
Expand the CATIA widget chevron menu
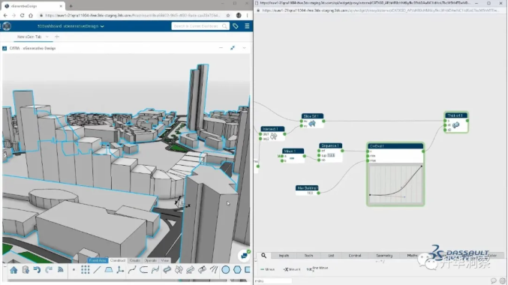point(245,48)
